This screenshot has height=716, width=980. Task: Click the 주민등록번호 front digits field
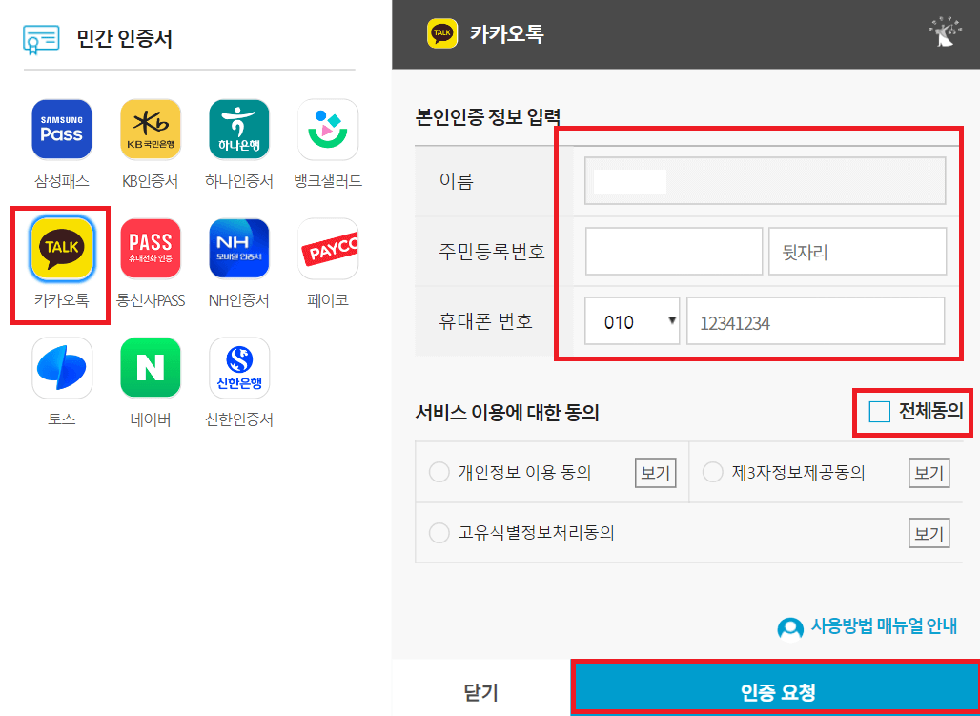click(x=674, y=252)
